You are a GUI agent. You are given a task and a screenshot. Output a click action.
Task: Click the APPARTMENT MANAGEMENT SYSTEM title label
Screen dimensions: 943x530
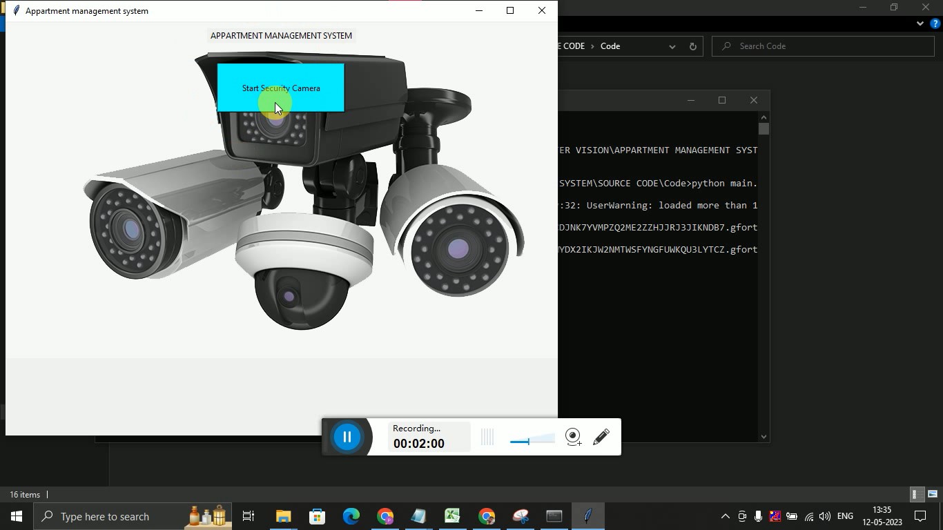click(x=281, y=36)
